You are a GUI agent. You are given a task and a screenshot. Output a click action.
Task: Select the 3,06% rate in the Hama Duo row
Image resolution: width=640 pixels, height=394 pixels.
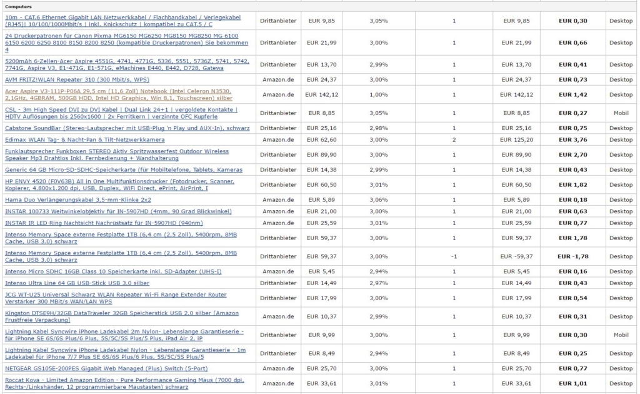(378, 200)
